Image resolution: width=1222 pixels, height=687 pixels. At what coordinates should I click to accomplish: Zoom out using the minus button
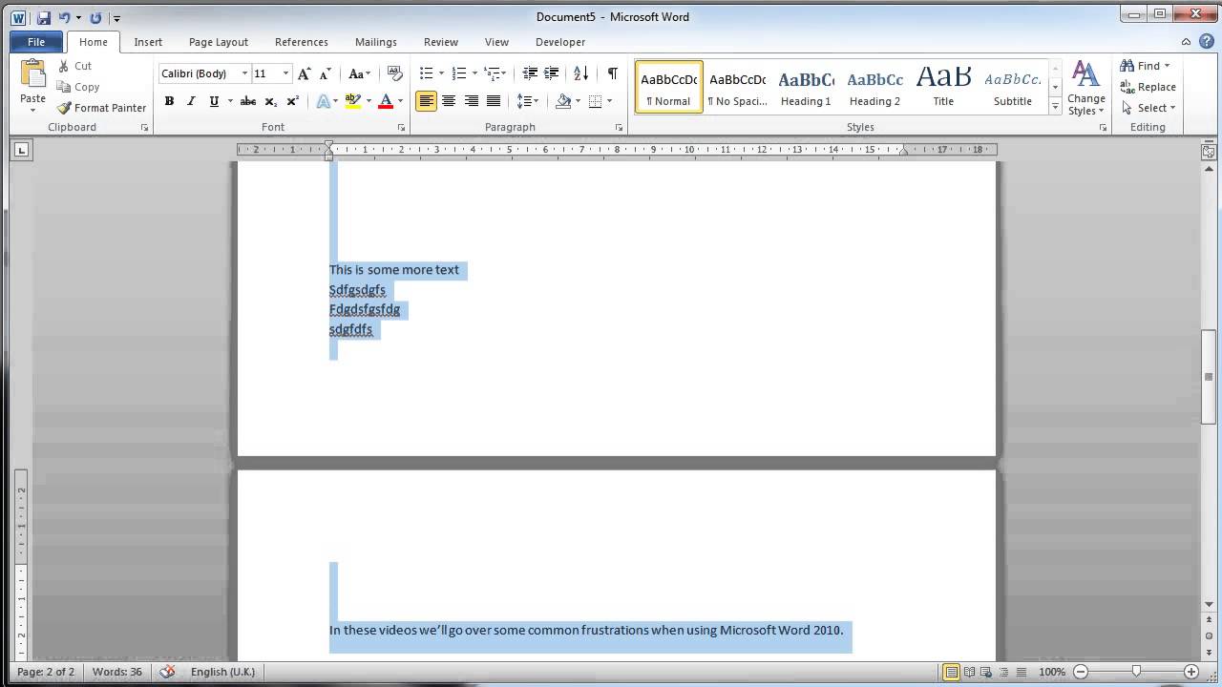point(1082,672)
